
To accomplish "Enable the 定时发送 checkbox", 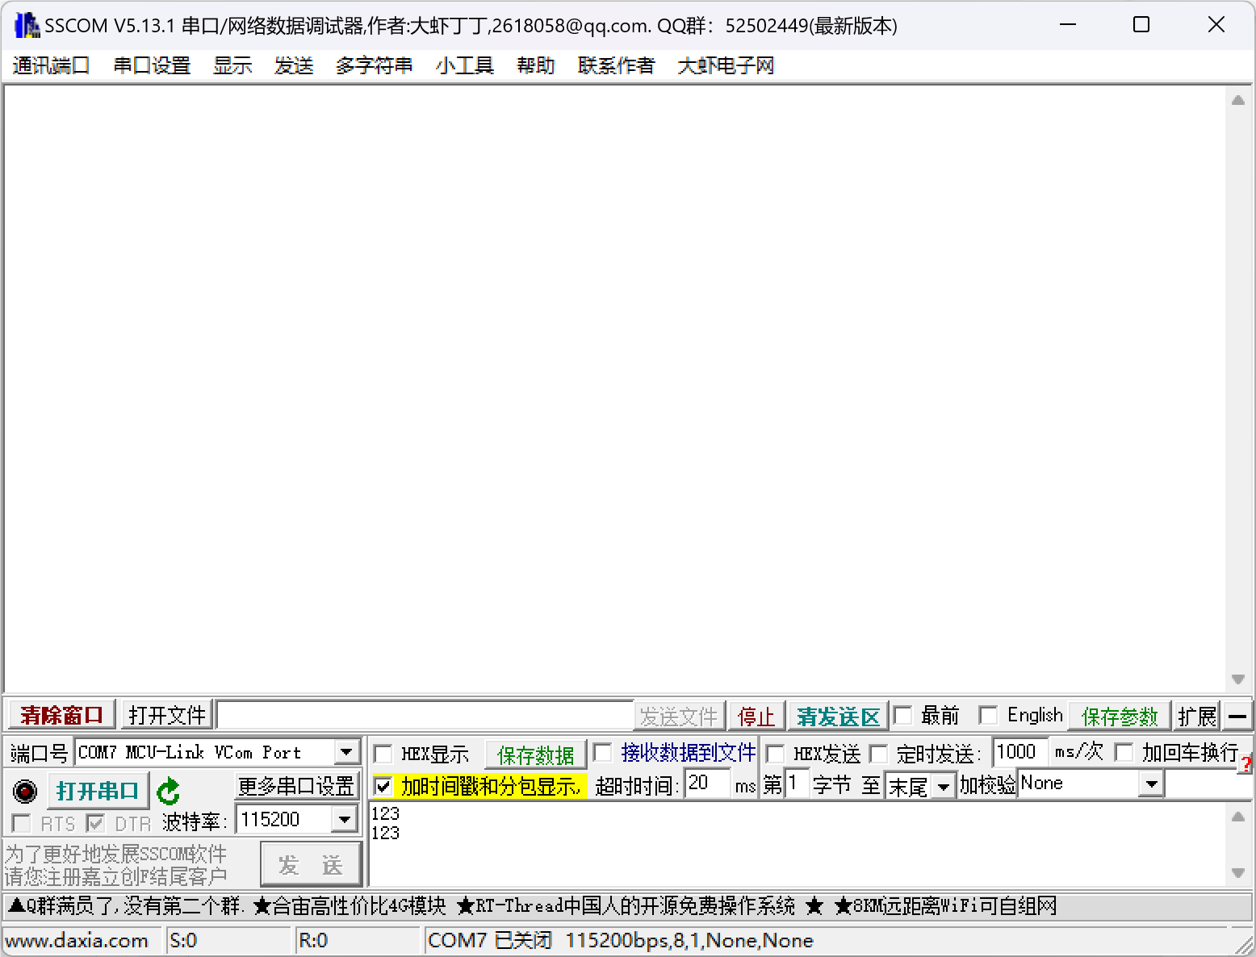I will [878, 754].
